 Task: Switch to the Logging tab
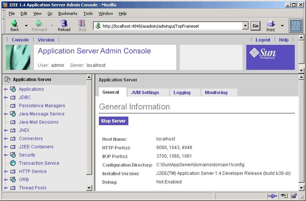pyautogui.click(x=185, y=92)
